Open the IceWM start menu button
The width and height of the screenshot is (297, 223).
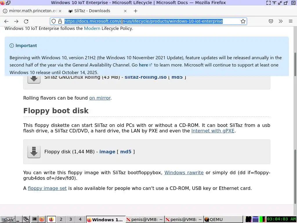point(7,220)
